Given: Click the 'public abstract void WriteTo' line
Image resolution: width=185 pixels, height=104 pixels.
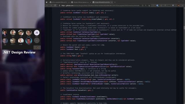Looking at the screenshot, I should click(x=89, y=75).
